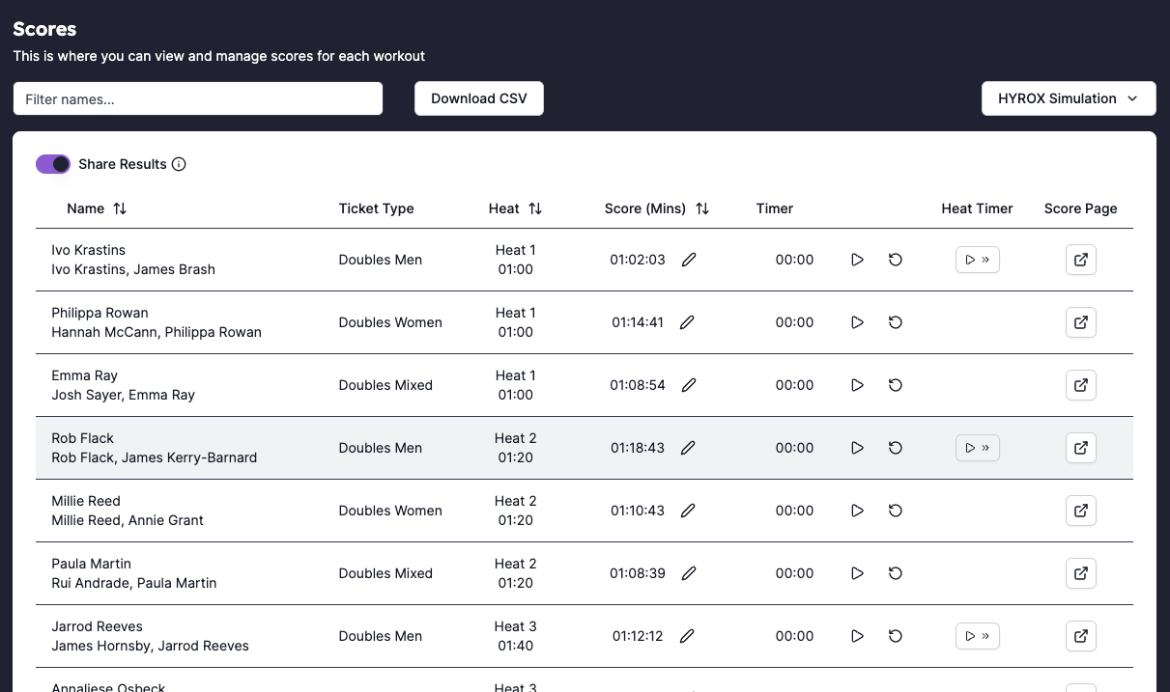Image resolution: width=1170 pixels, height=692 pixels.
Task: Toggle the Share Results switch off
Action: (53, 164)
